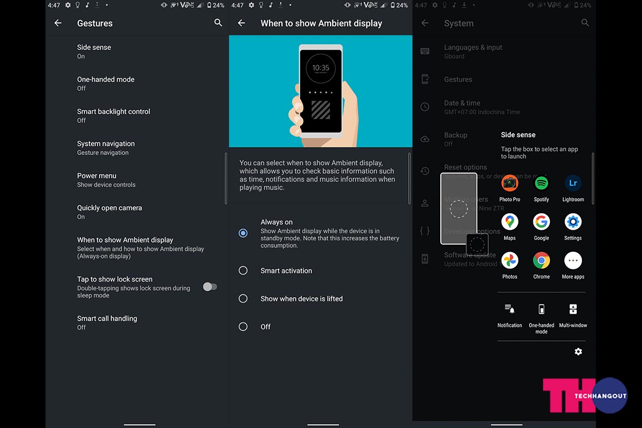Click the settings gear in left status bar
This screenshot has width=642, height=428.
tap(67, 5)
